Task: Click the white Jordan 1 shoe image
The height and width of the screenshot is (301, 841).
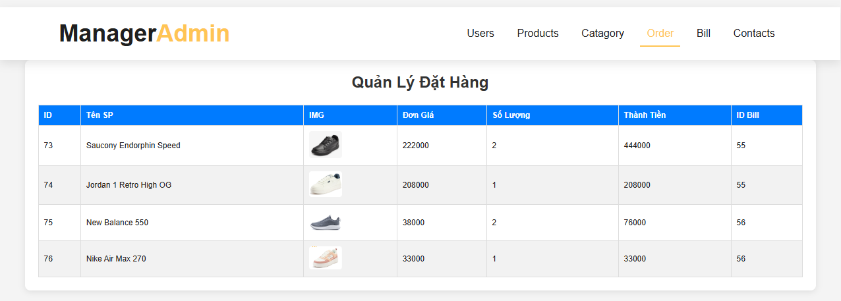Action: pyautogui.click(x=326, y=184)
